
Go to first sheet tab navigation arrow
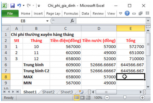point(4,92)
